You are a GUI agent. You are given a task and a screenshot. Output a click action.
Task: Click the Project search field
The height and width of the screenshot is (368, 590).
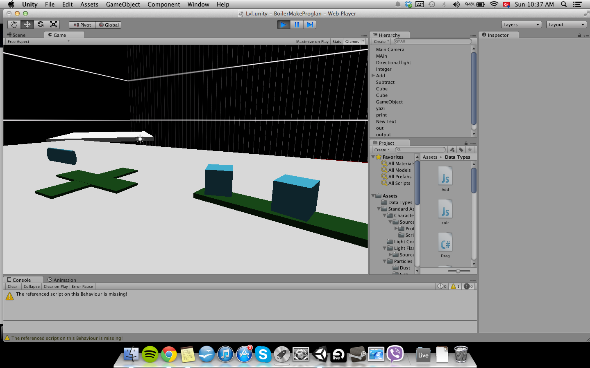pyautogui.click(x=420, y=150)
